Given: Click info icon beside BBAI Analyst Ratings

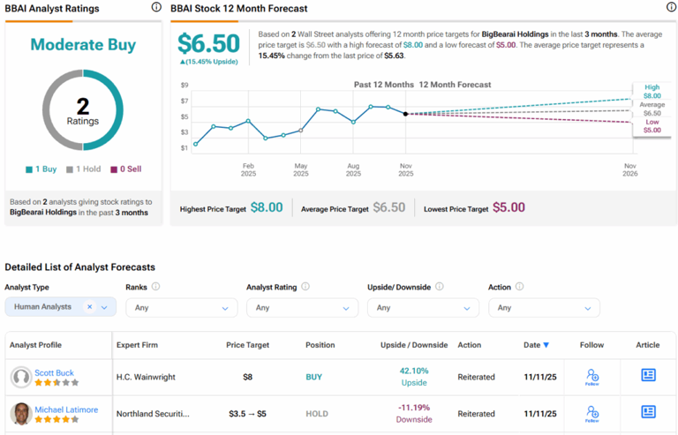Looking at the screenshot, I should tap(156, 8).
